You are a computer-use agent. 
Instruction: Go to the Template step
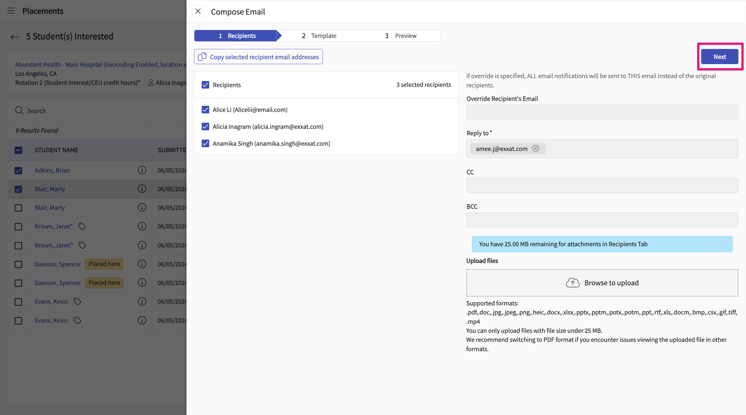(319, 36)
